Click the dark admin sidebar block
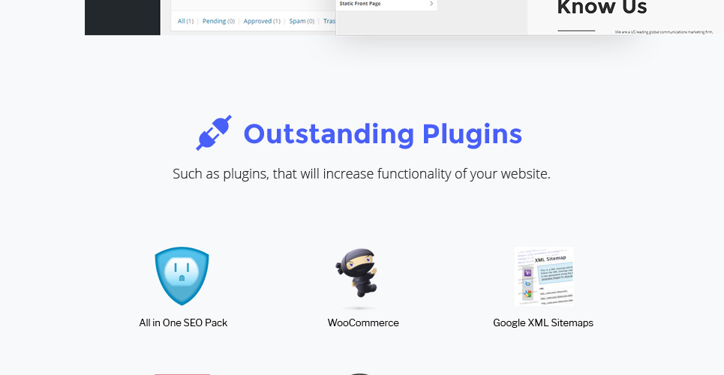The image size is (724, 375). [x=122, y=17]
